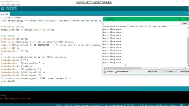189x106 pixels.
Task: Open the Both NL & CR line ending dropdown
Action: coord(154,72)
